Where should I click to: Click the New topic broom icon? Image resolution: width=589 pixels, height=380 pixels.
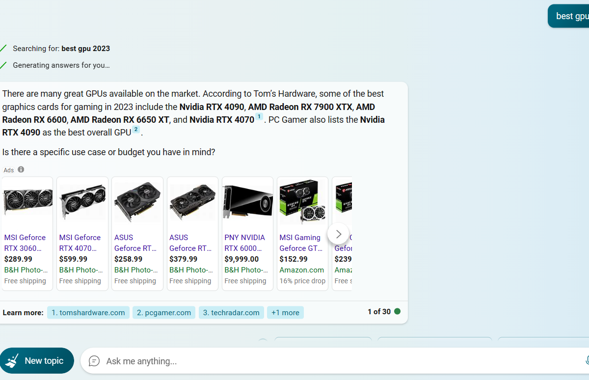tap(12, 361)
